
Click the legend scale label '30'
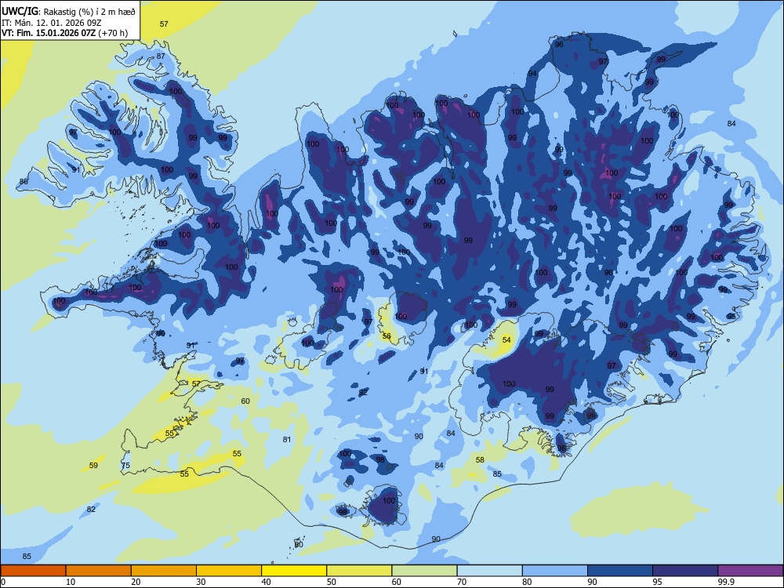(x=201, y=582)
